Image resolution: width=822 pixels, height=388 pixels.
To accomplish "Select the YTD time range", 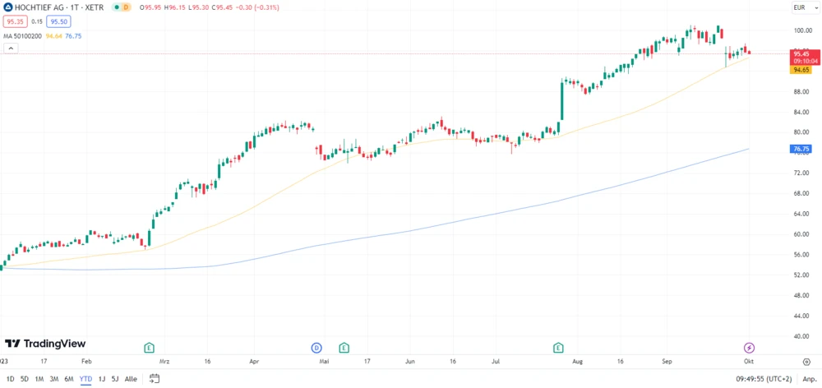I will 85,378.
